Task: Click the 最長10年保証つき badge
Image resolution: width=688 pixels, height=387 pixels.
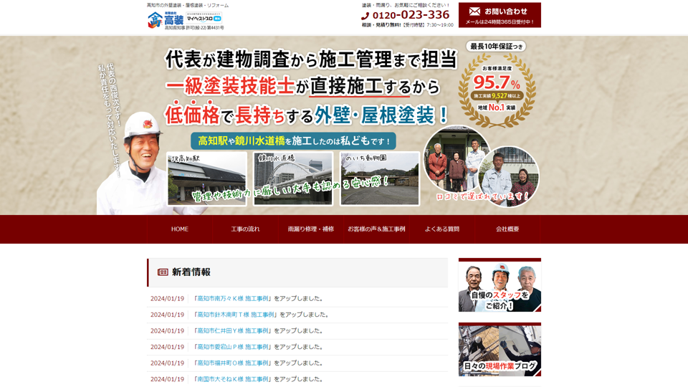Action: tap(496, 47)
